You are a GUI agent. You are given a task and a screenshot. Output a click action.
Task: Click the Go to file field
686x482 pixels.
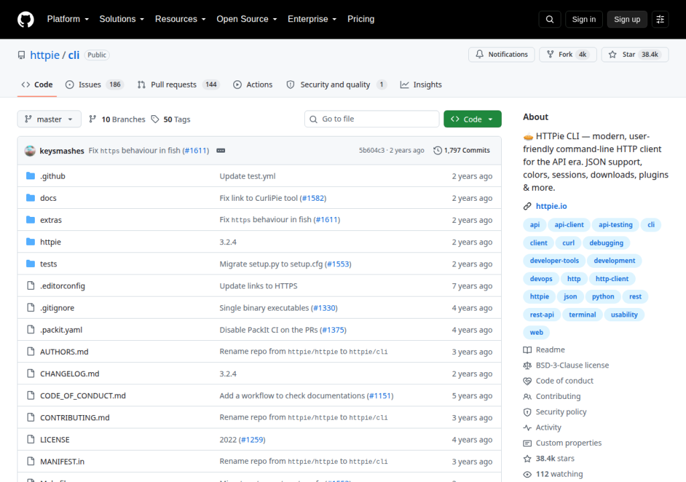click(371, 119)
